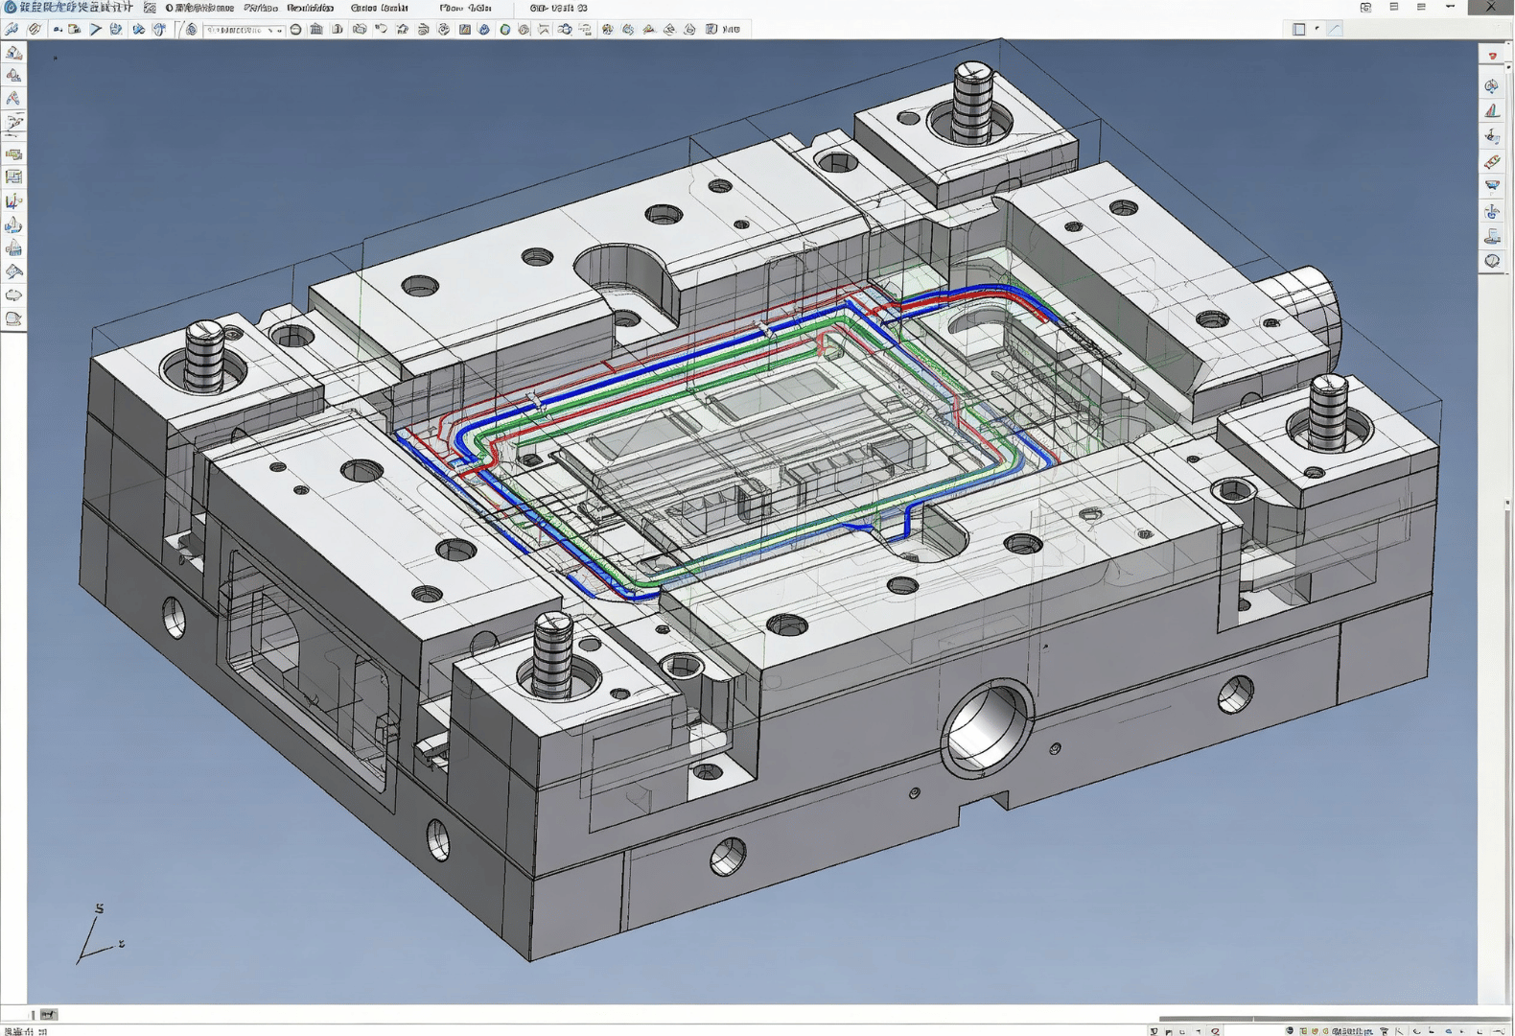Click the green sphere icon in top toolbar
1515x1036 pixels.
coord(504,30)
